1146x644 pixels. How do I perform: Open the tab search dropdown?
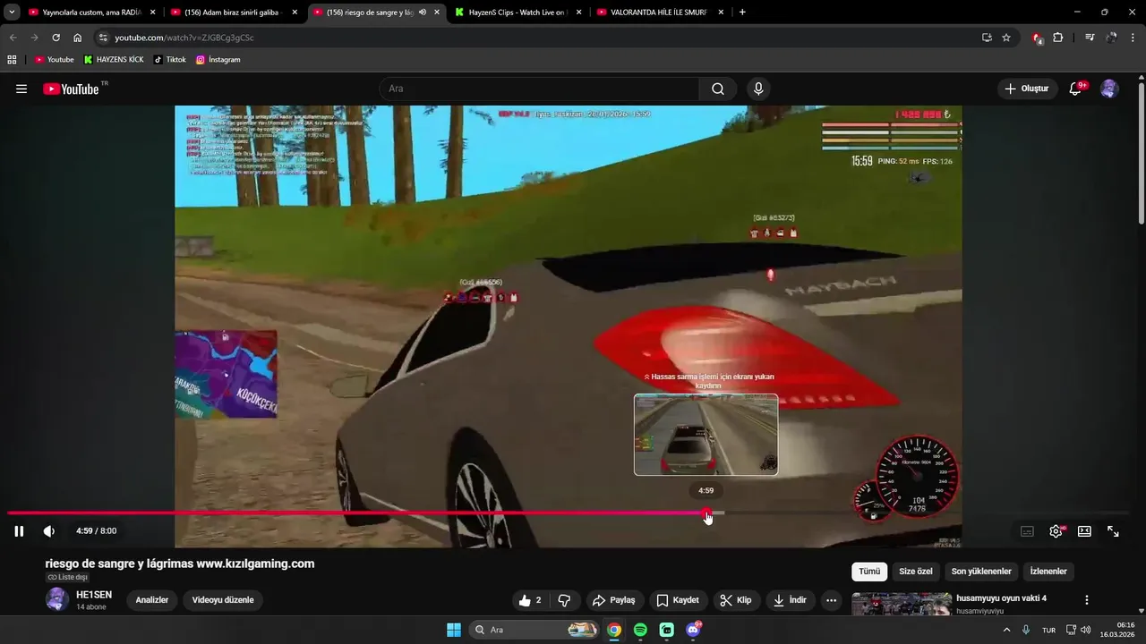(12, 13)
